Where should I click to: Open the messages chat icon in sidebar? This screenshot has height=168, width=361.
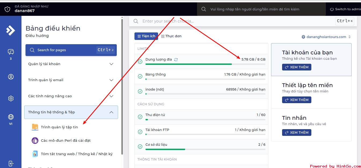11,52
